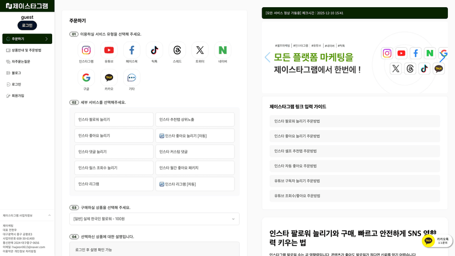Go to next banner slide arrow
This screenshot has width=455, height=256.
click(442, 57)
